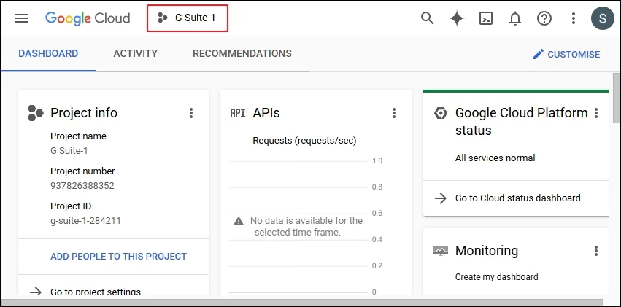Click the APIs card title

266,113
